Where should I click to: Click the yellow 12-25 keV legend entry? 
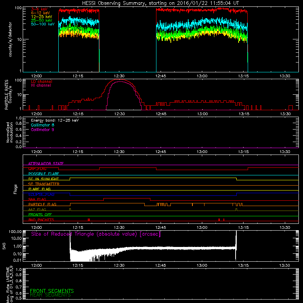click(x=41, y=17)
